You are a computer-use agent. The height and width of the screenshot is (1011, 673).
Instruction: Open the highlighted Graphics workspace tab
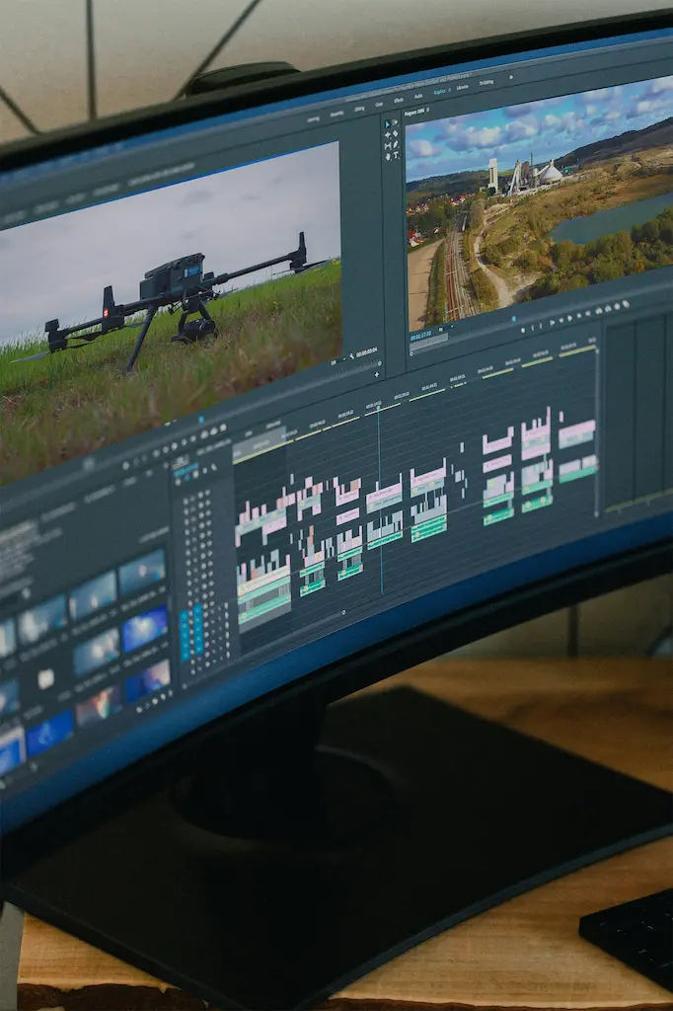(440, 92)
